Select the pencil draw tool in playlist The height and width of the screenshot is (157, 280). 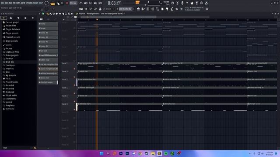pos(48,14)
